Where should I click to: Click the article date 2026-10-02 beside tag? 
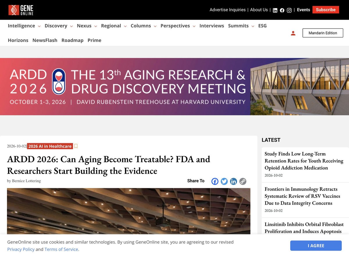(x=17, y=146)
